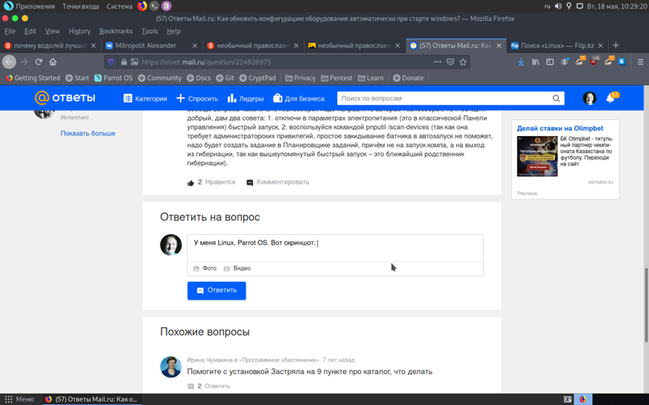Click Нравится under the answer
Viewport: 649px width, 405px height.
[x=220, y=182]
